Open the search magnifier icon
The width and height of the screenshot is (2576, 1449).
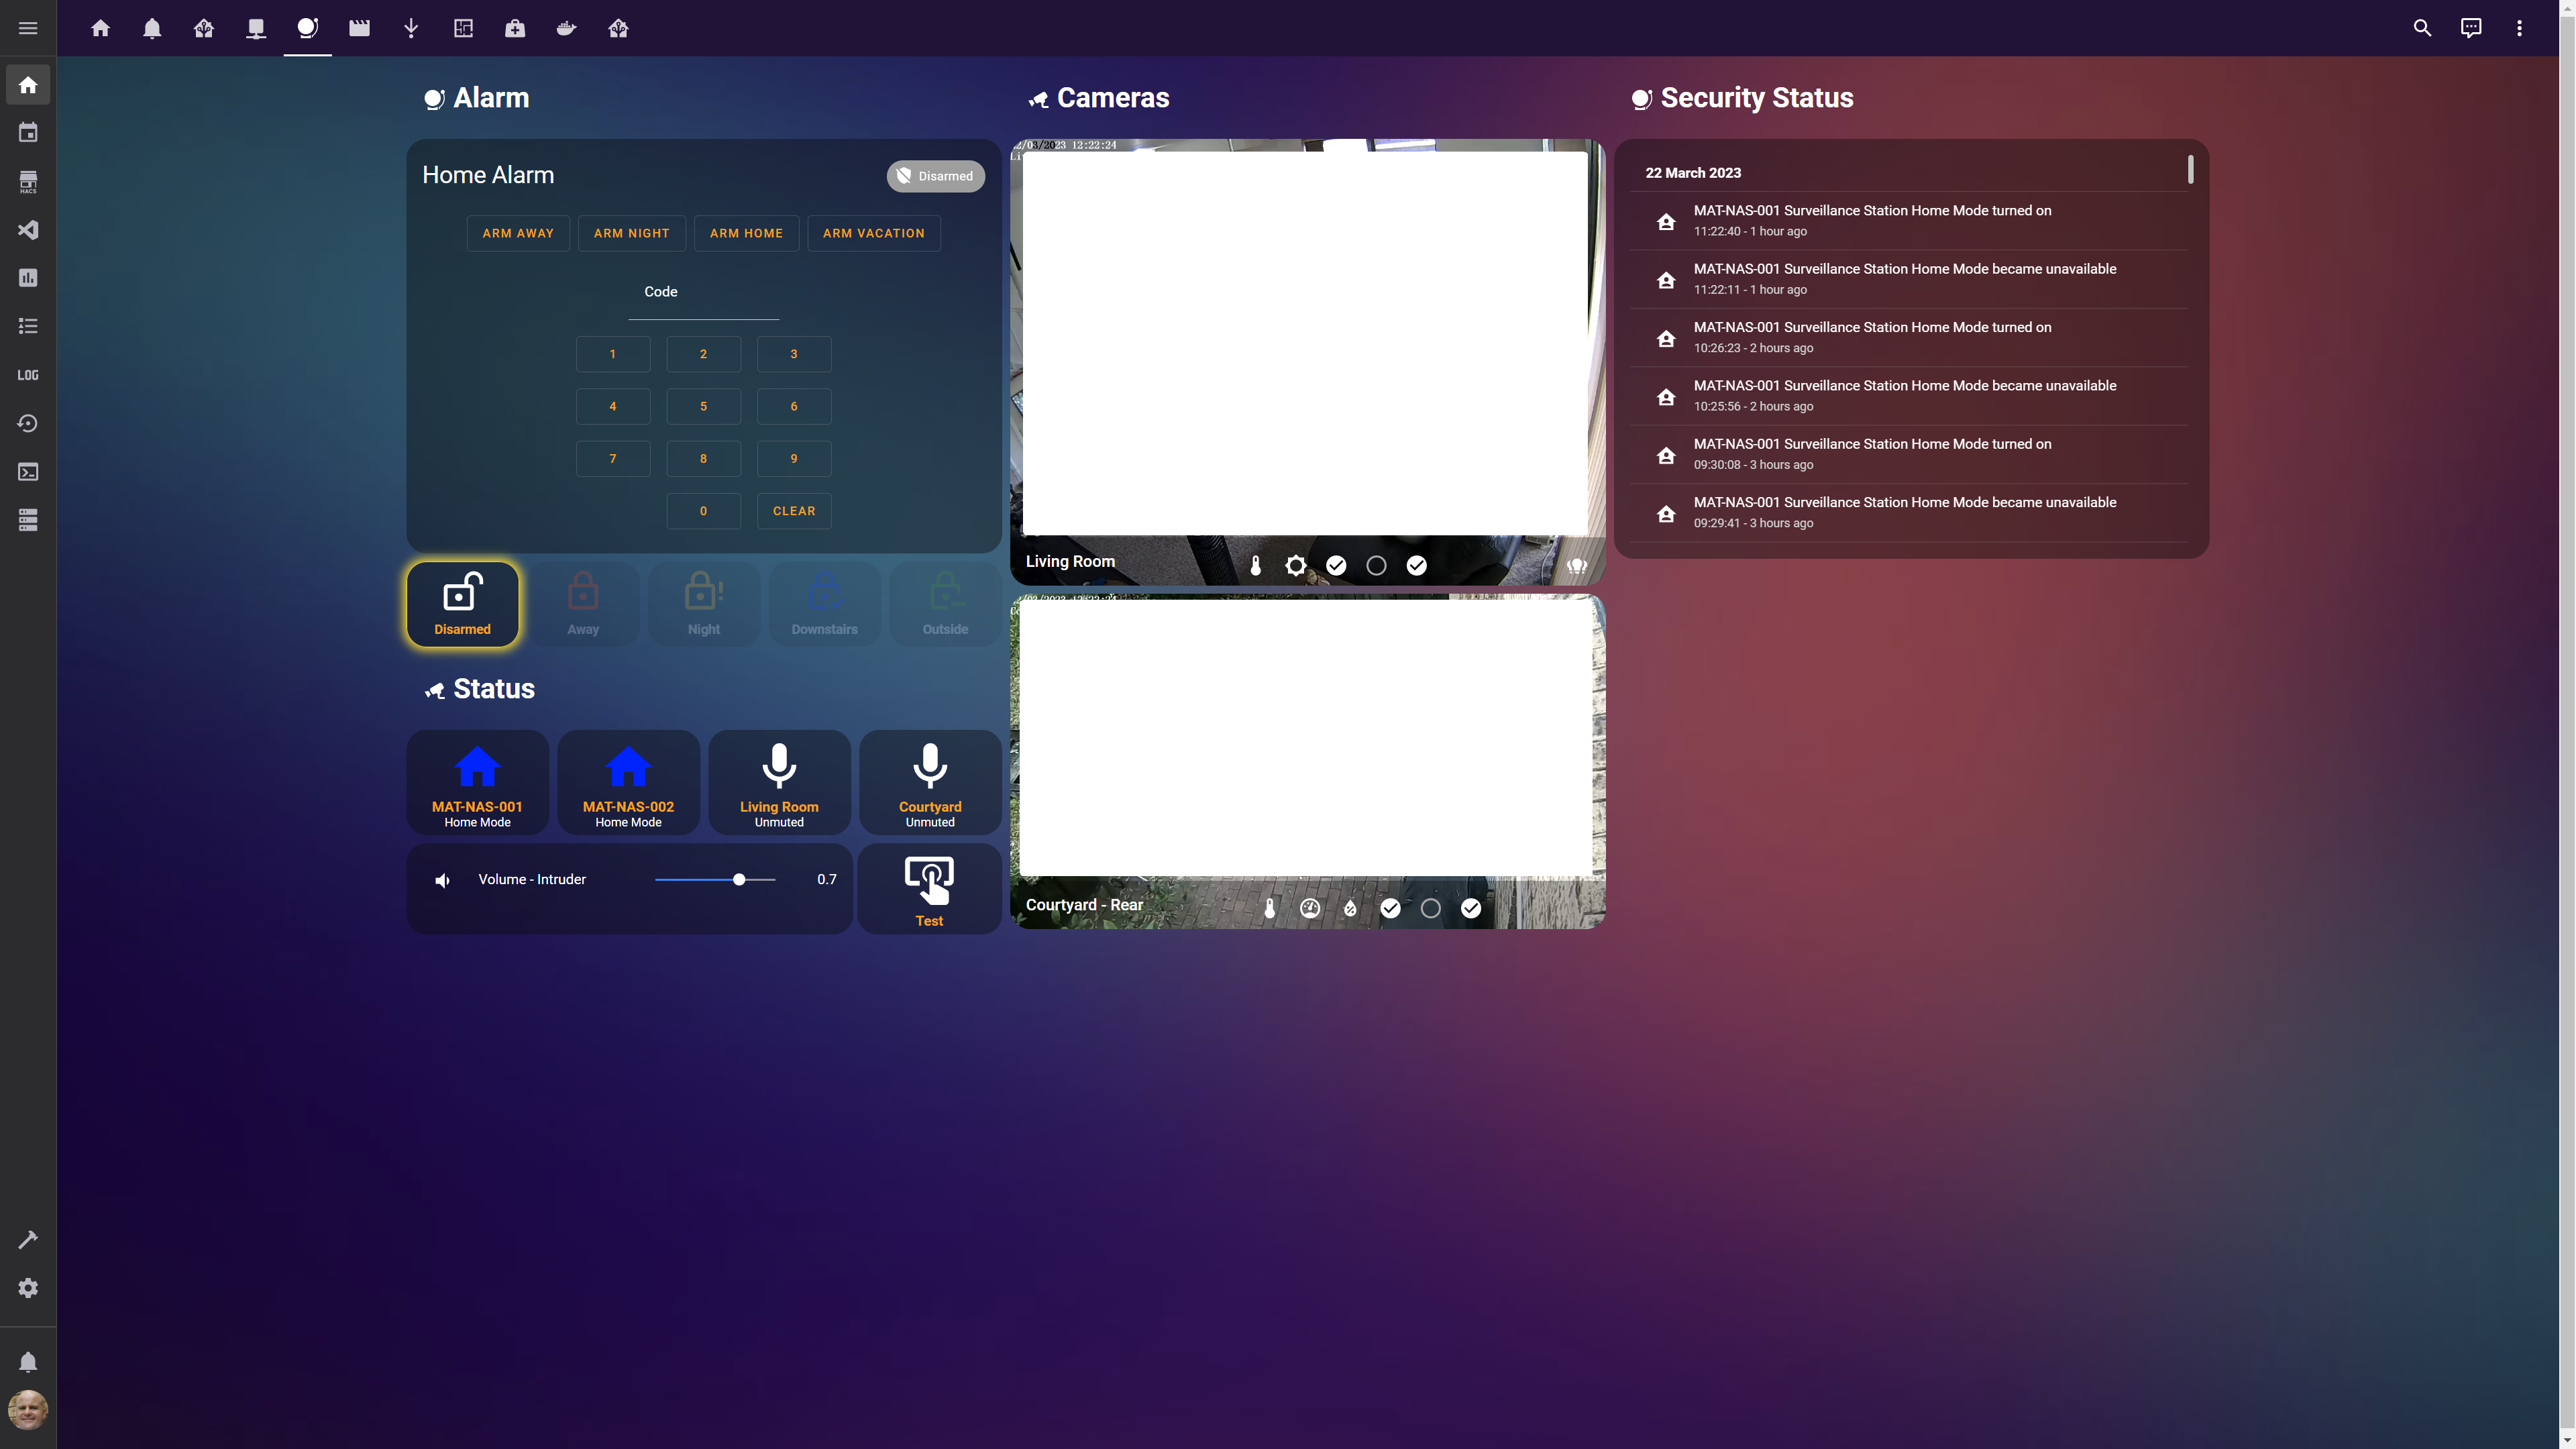click(2422, 28)
